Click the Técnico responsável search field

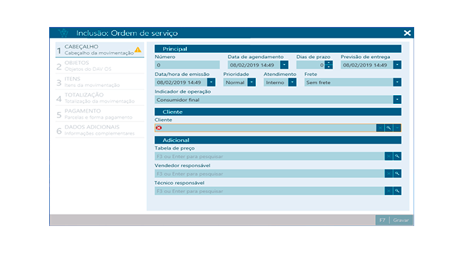[x=269, y=191]
